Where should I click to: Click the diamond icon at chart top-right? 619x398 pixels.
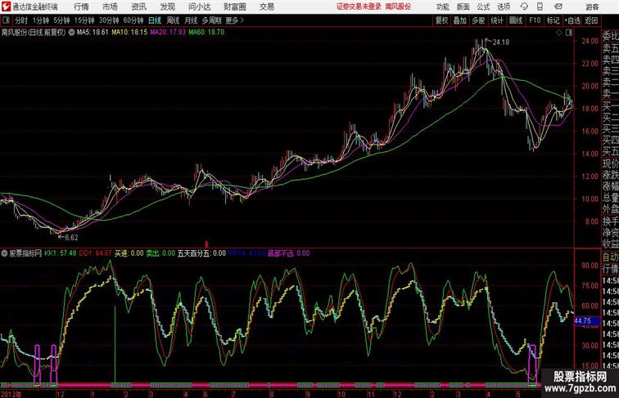(x=559, y=33)
